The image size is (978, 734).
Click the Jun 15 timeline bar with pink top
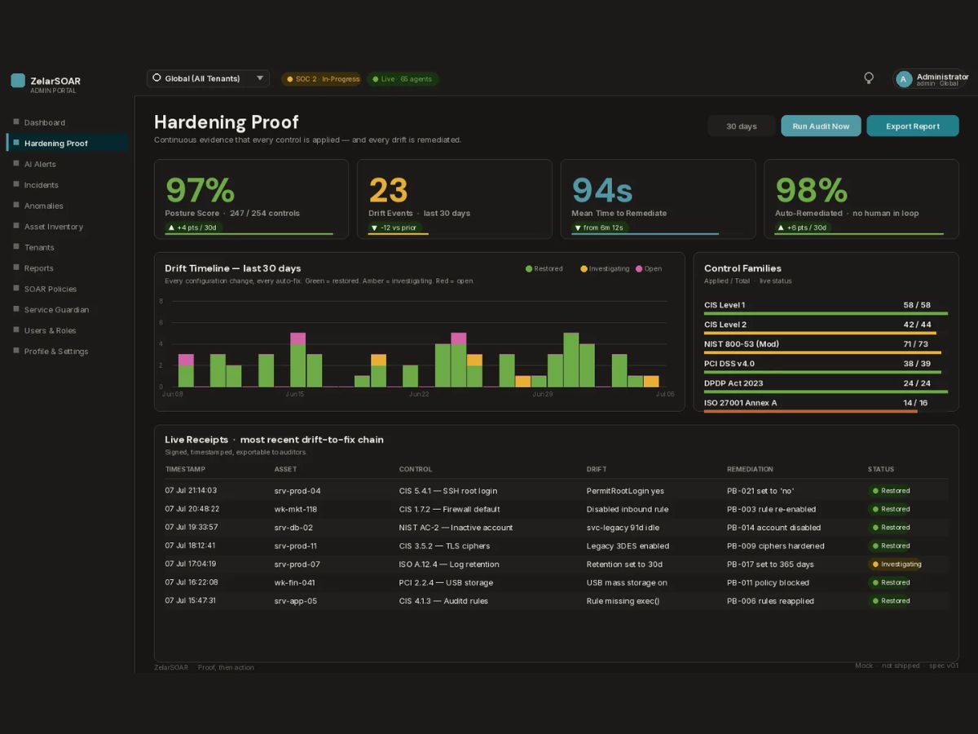(x=297, y=360)
